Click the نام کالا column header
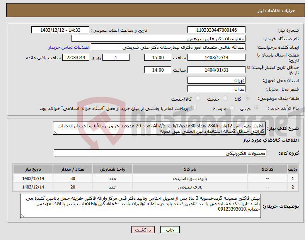Viewport: 305px width, 240px height. click(x=190, y=169)
